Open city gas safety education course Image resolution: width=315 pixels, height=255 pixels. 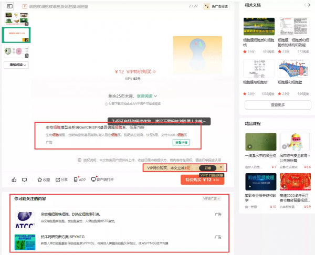coord(295,142)
